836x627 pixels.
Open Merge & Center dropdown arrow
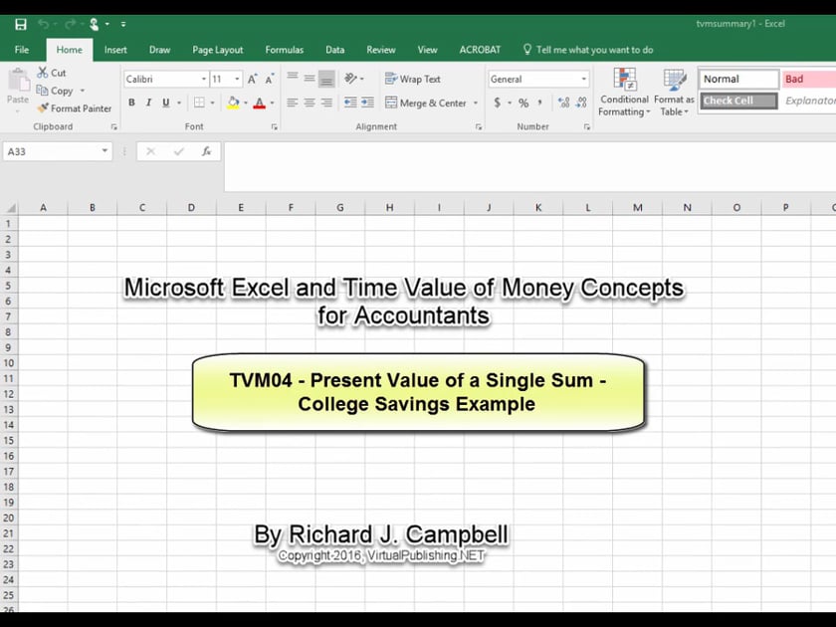476,103
